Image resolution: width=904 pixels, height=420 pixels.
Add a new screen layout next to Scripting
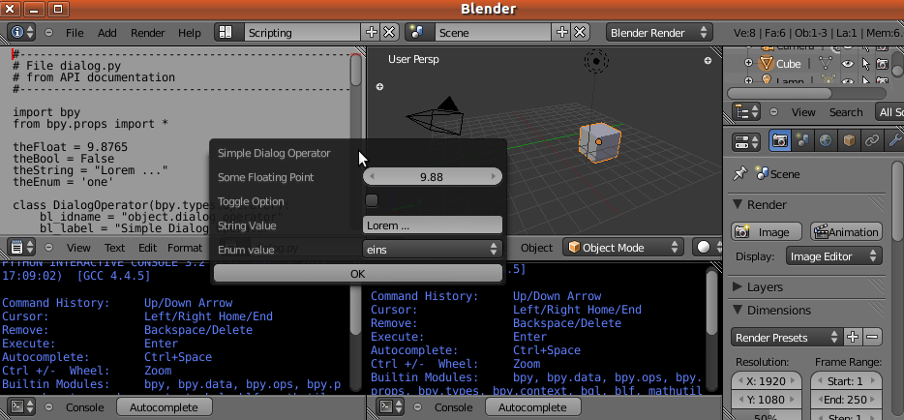pos(372,32)
